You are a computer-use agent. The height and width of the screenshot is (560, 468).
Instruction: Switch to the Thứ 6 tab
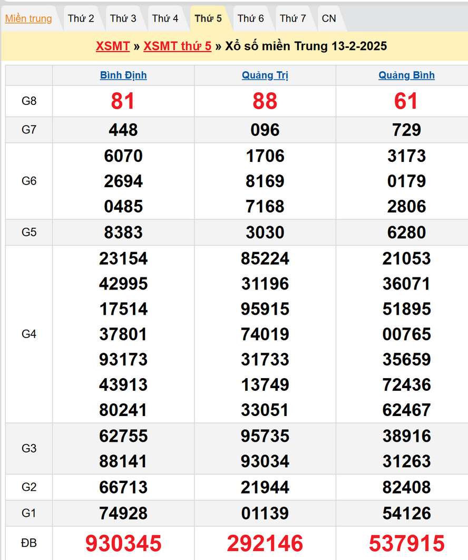coord(250,18)
